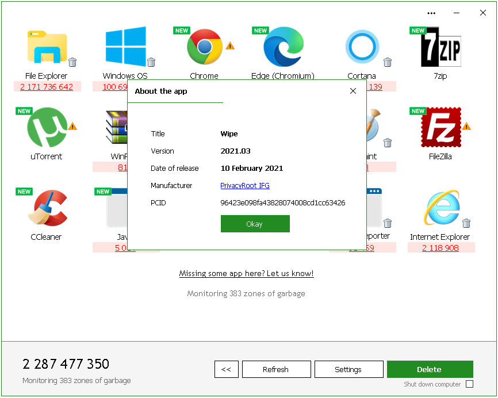The width and height of the screenshot is (498, 398).
Task: Select the Cortana circle icon
Action: 362,47
